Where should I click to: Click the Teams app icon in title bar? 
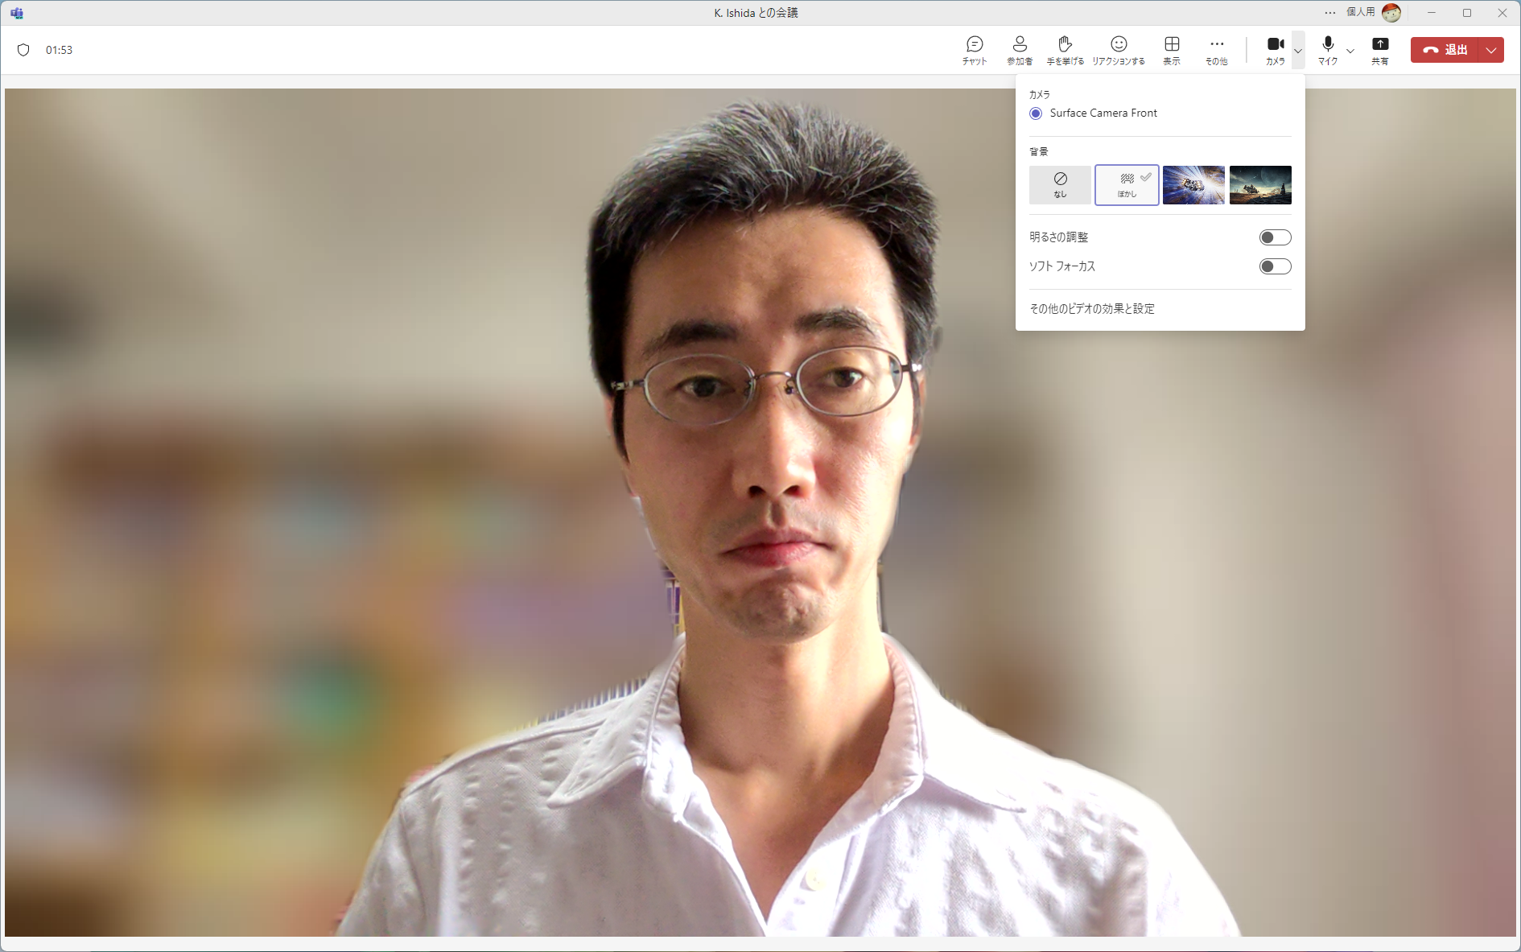pyautogui.click(x=17, y=13)
